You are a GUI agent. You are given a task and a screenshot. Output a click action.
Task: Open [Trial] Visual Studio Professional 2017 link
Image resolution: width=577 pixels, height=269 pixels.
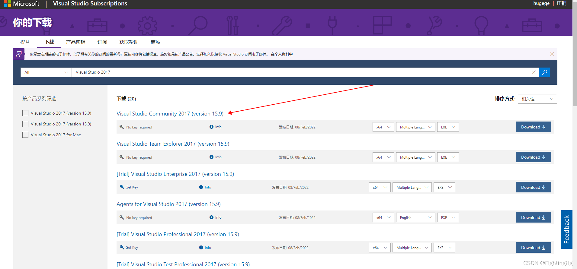(x=178, y=234)
